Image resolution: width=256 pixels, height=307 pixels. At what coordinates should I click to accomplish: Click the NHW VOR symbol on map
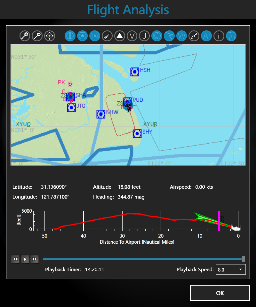coord(101,114)
